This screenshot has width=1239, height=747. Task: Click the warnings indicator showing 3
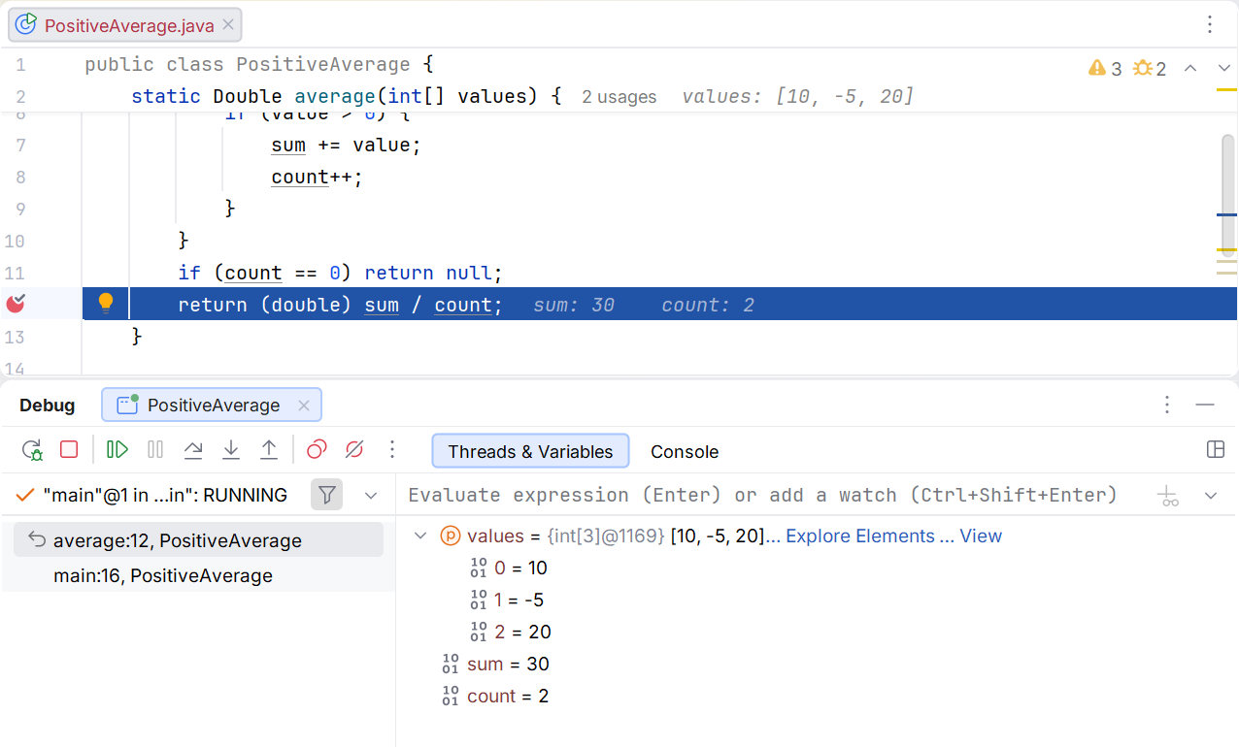(x=1105, y=69)
